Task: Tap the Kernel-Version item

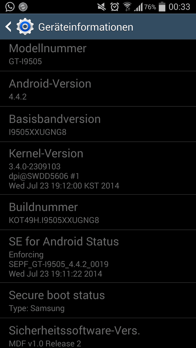Action: 98,168
